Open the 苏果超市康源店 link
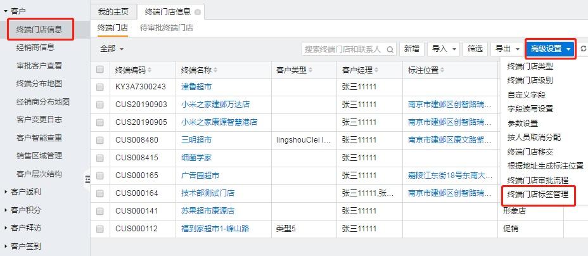Viewport: 588px width, 256px height. tap(207, 211)
